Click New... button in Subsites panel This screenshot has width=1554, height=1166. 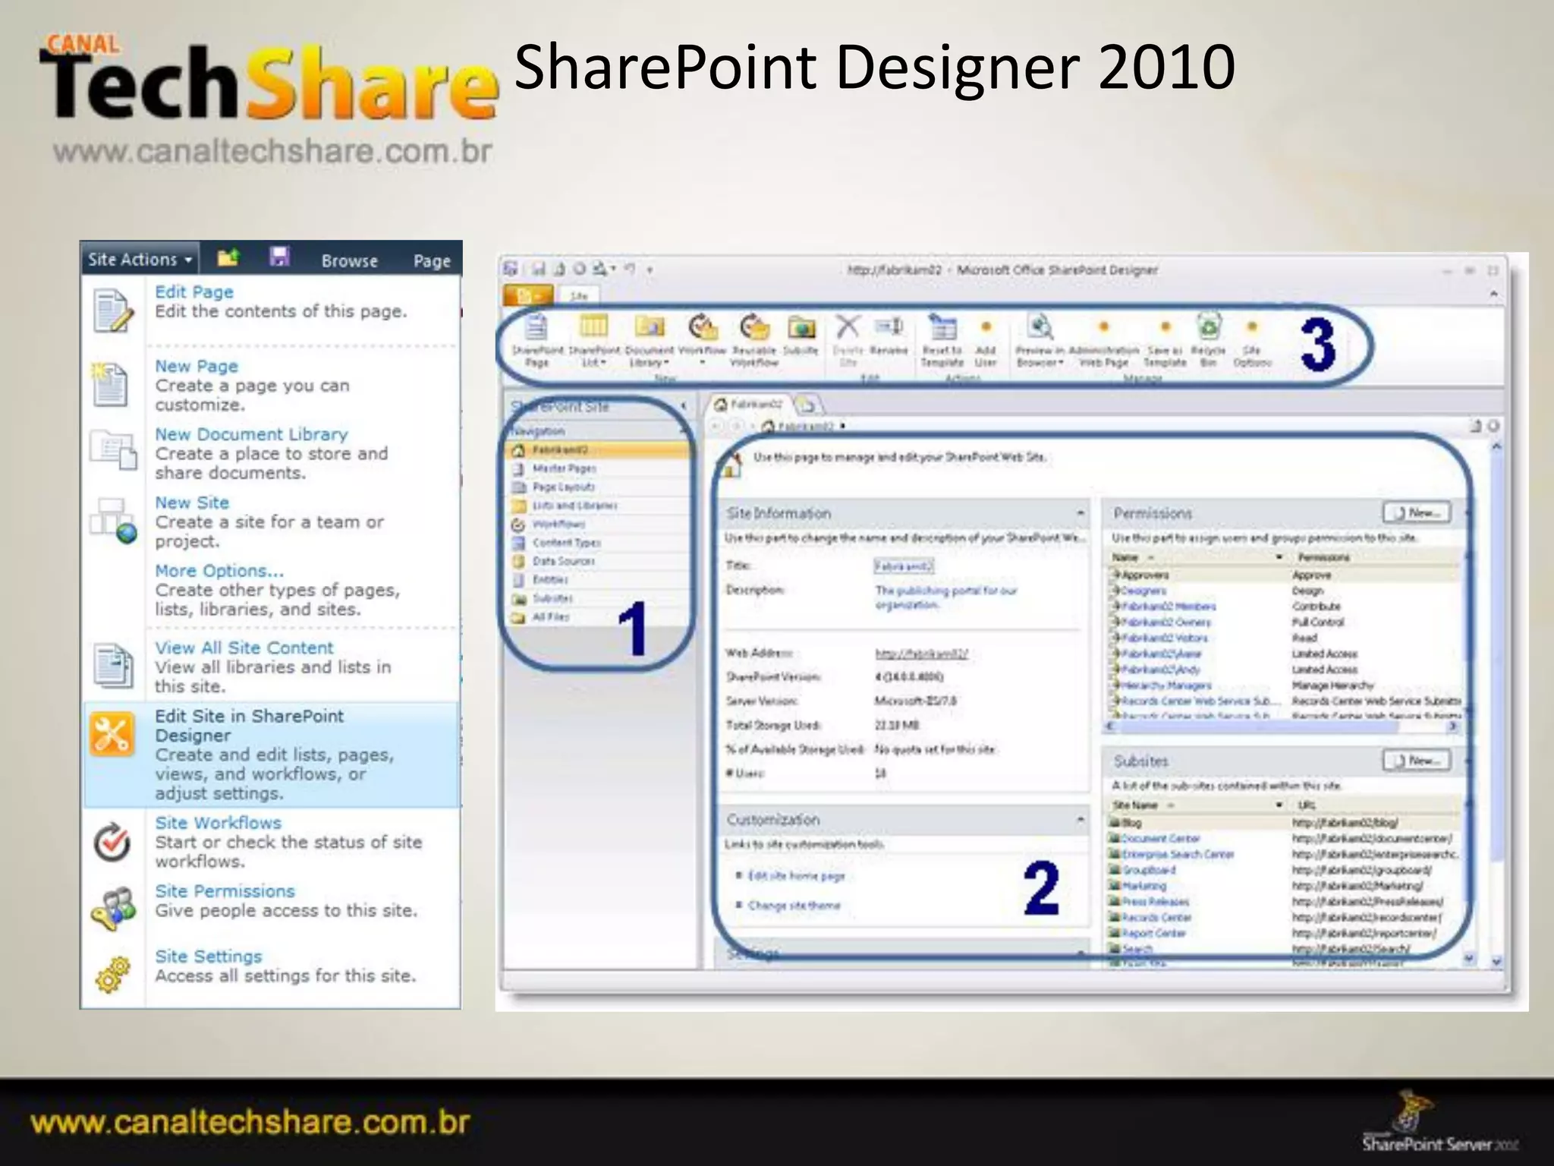point(1417,761)
